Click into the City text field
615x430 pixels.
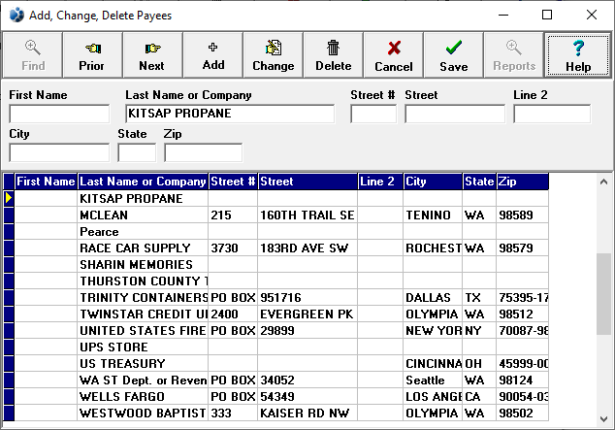pyautogui.click(x=59, y=152)
